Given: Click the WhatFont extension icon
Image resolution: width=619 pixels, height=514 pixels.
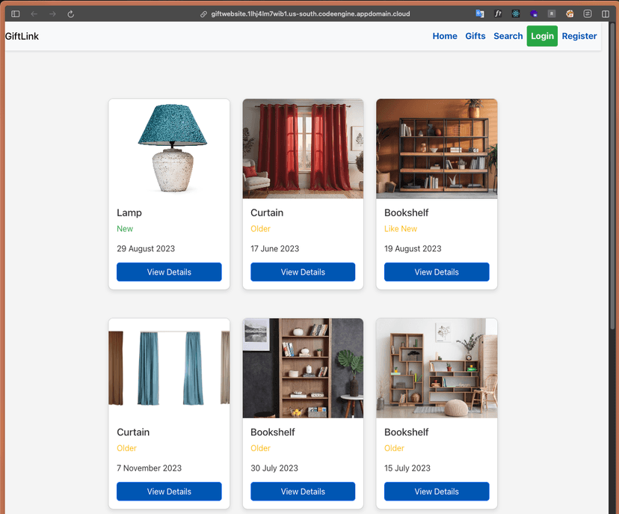Looking at the screenshot, I should 498,13.
